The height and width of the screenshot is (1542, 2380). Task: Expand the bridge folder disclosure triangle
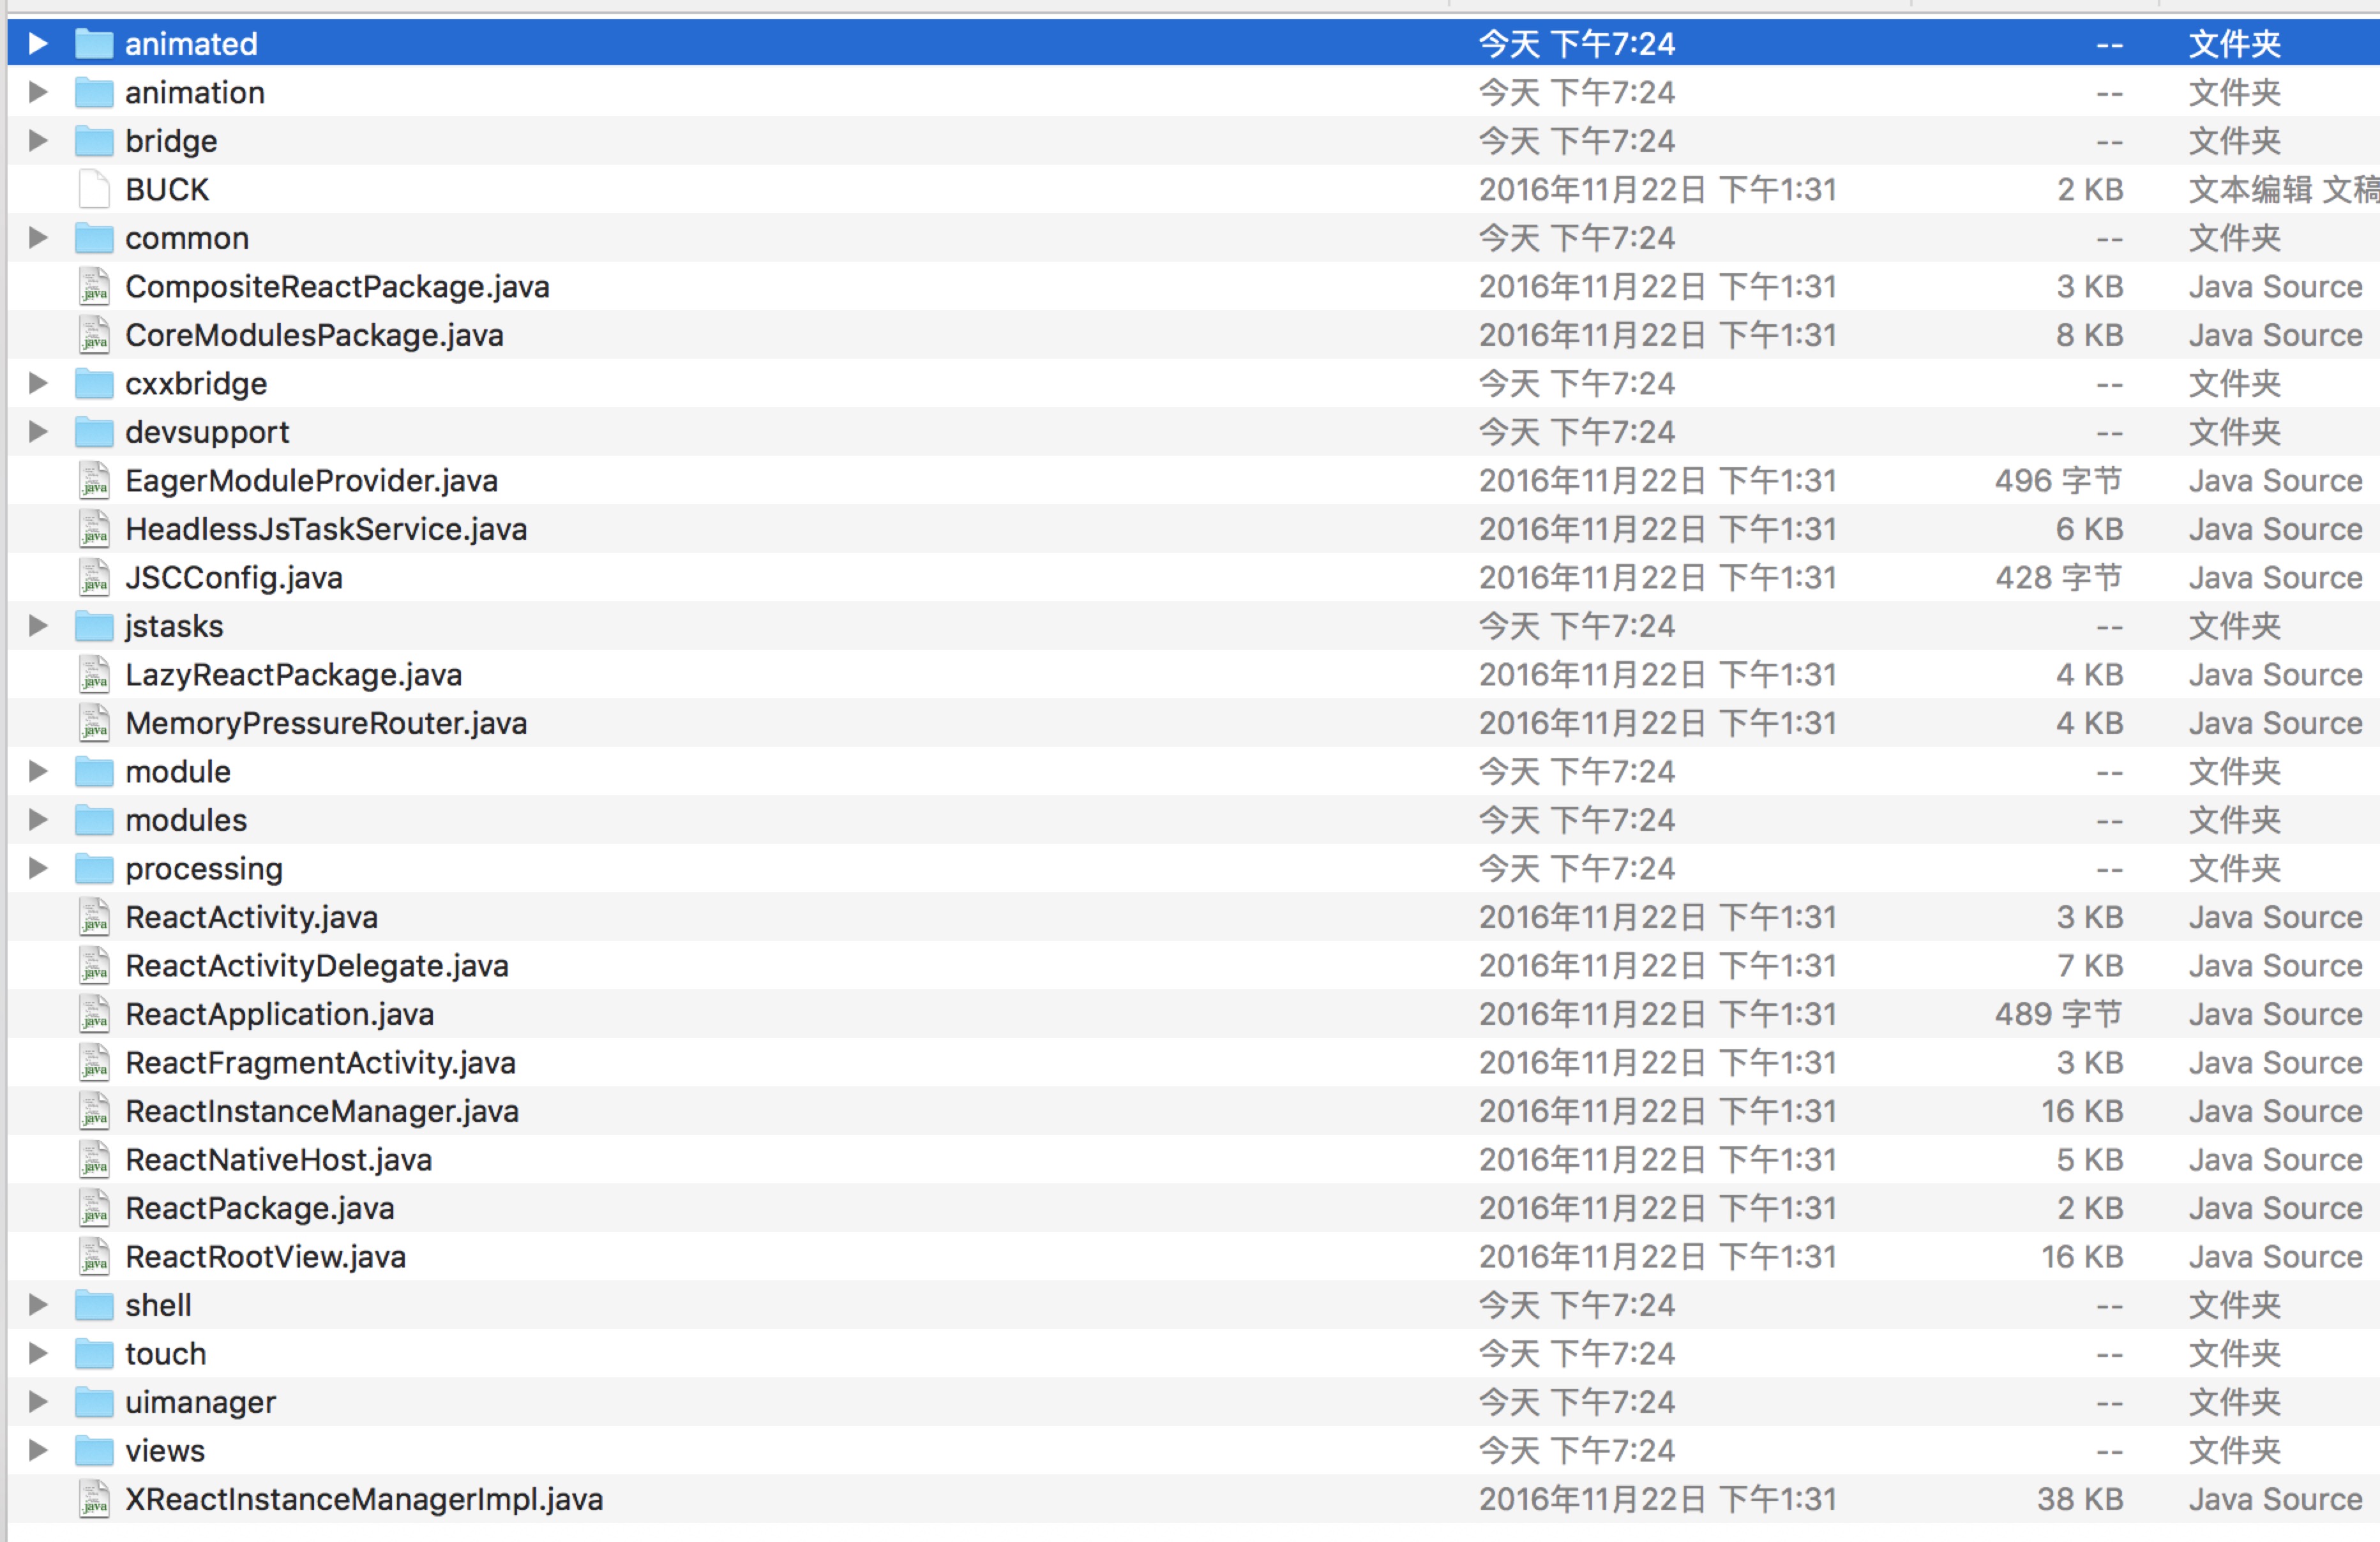tap(38, 140)
